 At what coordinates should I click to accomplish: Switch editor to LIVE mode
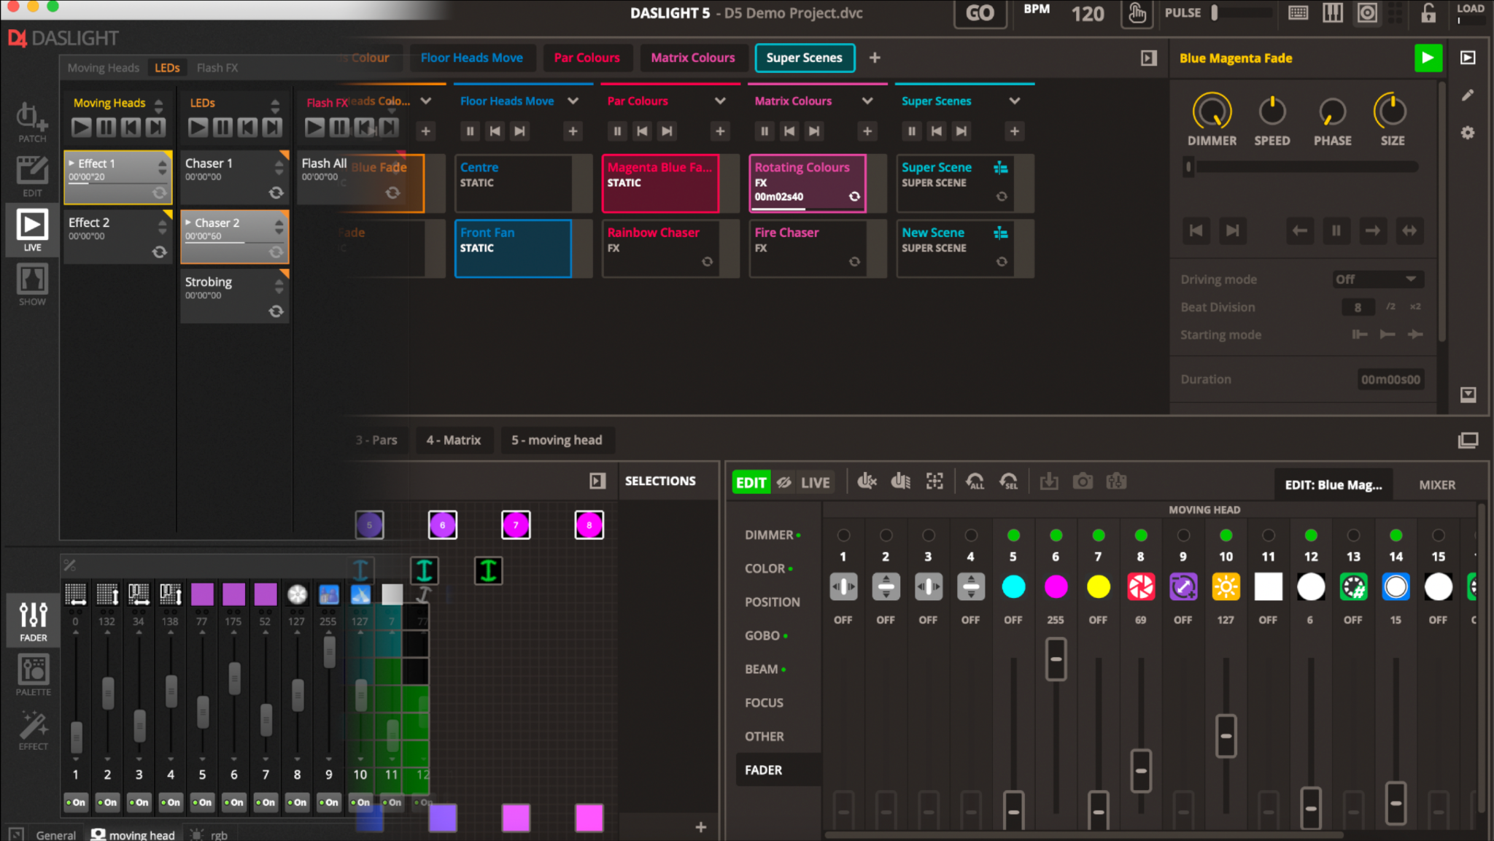click(x=815, y=482)
